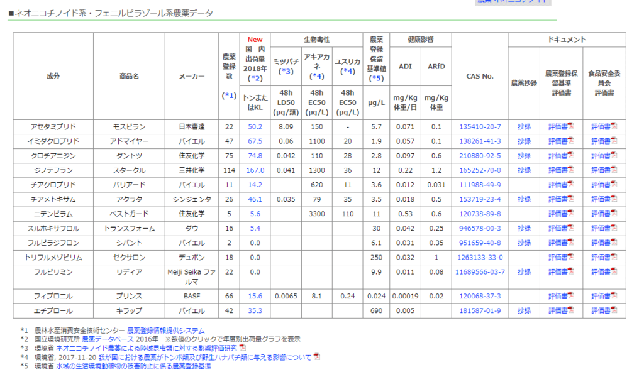Click footnote marker (*1) under 農薬登録数

(229, 96)
